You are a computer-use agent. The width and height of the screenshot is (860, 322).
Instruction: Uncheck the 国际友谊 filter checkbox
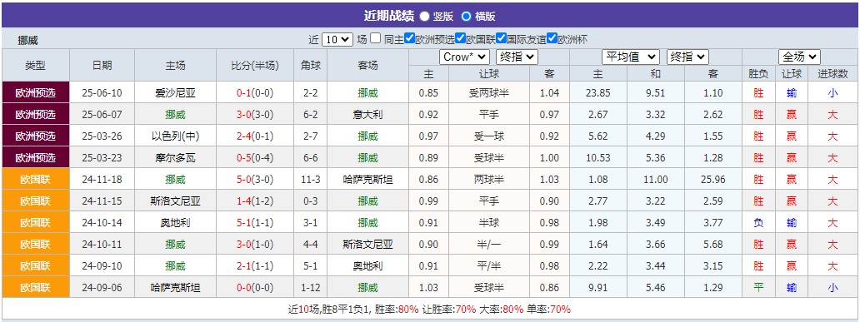[501, 39]
